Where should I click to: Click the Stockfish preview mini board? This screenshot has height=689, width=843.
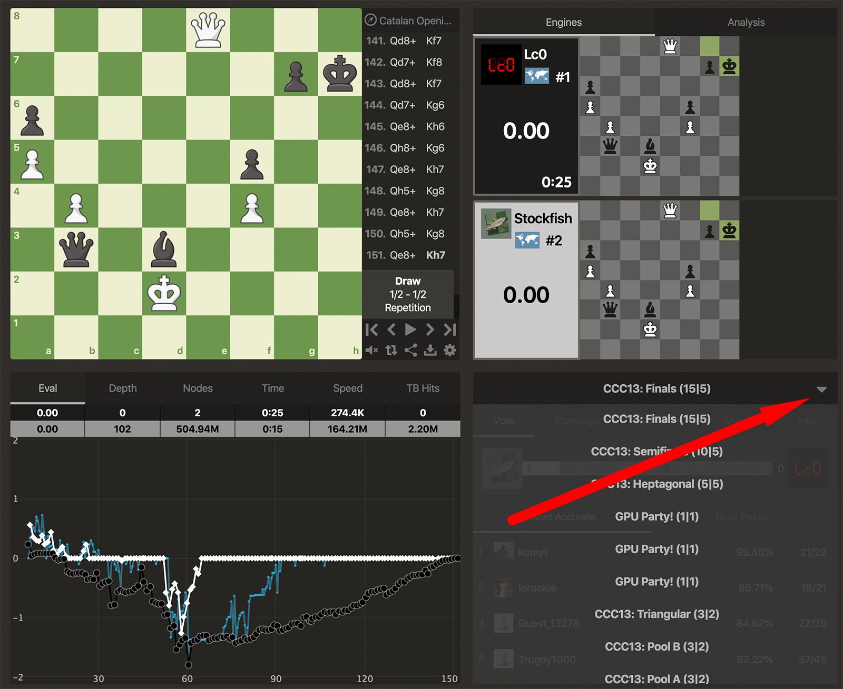click(x=660, y=279)
